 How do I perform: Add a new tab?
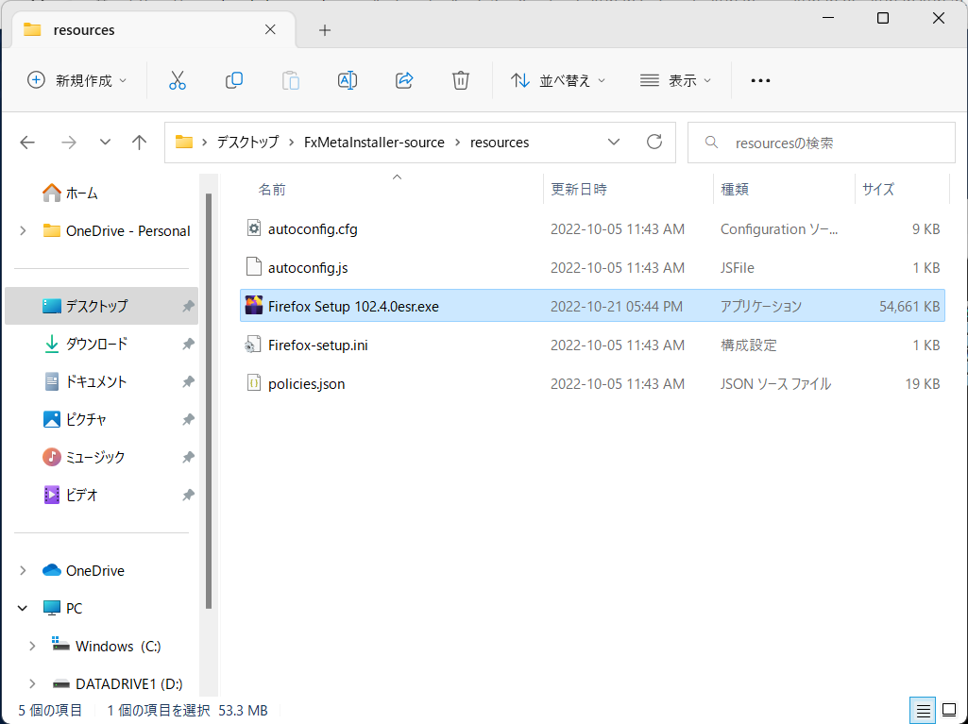coord(325,30)
